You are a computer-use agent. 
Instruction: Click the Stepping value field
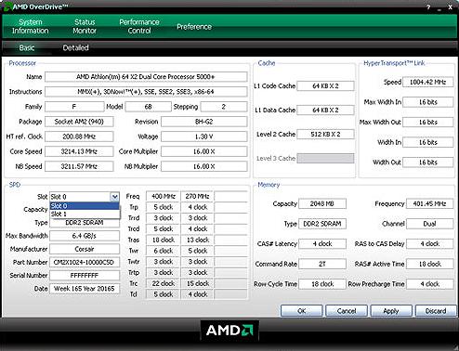(224, 107)
